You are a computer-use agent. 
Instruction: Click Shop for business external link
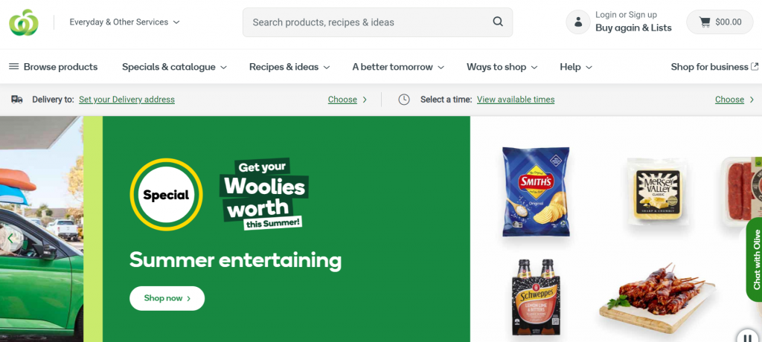(x=714, y=67)
